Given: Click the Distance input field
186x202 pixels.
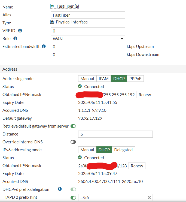Looking at the screenshot, I should [x=115, y=134].
